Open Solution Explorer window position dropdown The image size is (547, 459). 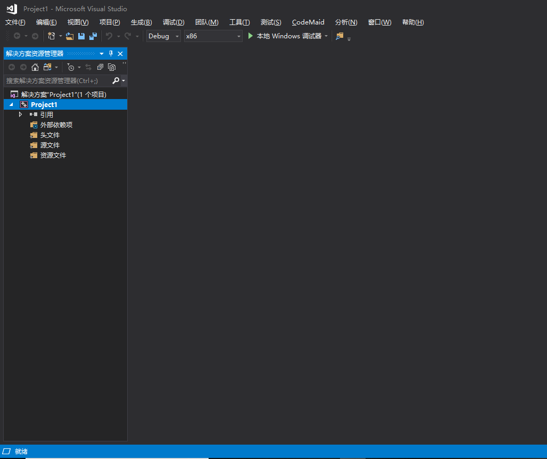pos(102,53)
